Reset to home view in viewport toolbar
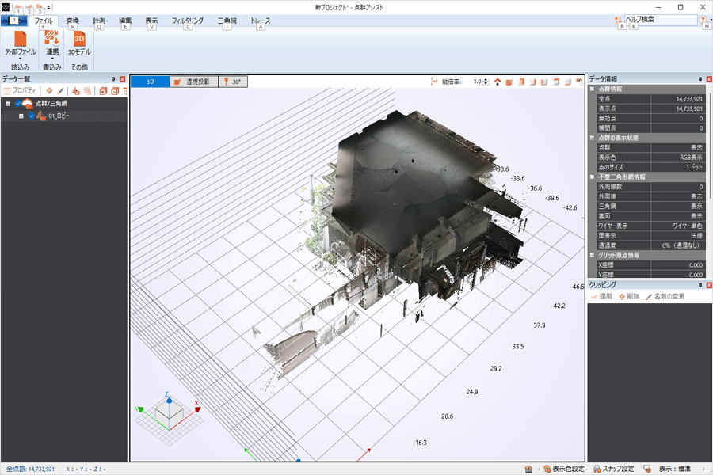The width and height of the screenshot is (713, 475). (x=498, y=82)
